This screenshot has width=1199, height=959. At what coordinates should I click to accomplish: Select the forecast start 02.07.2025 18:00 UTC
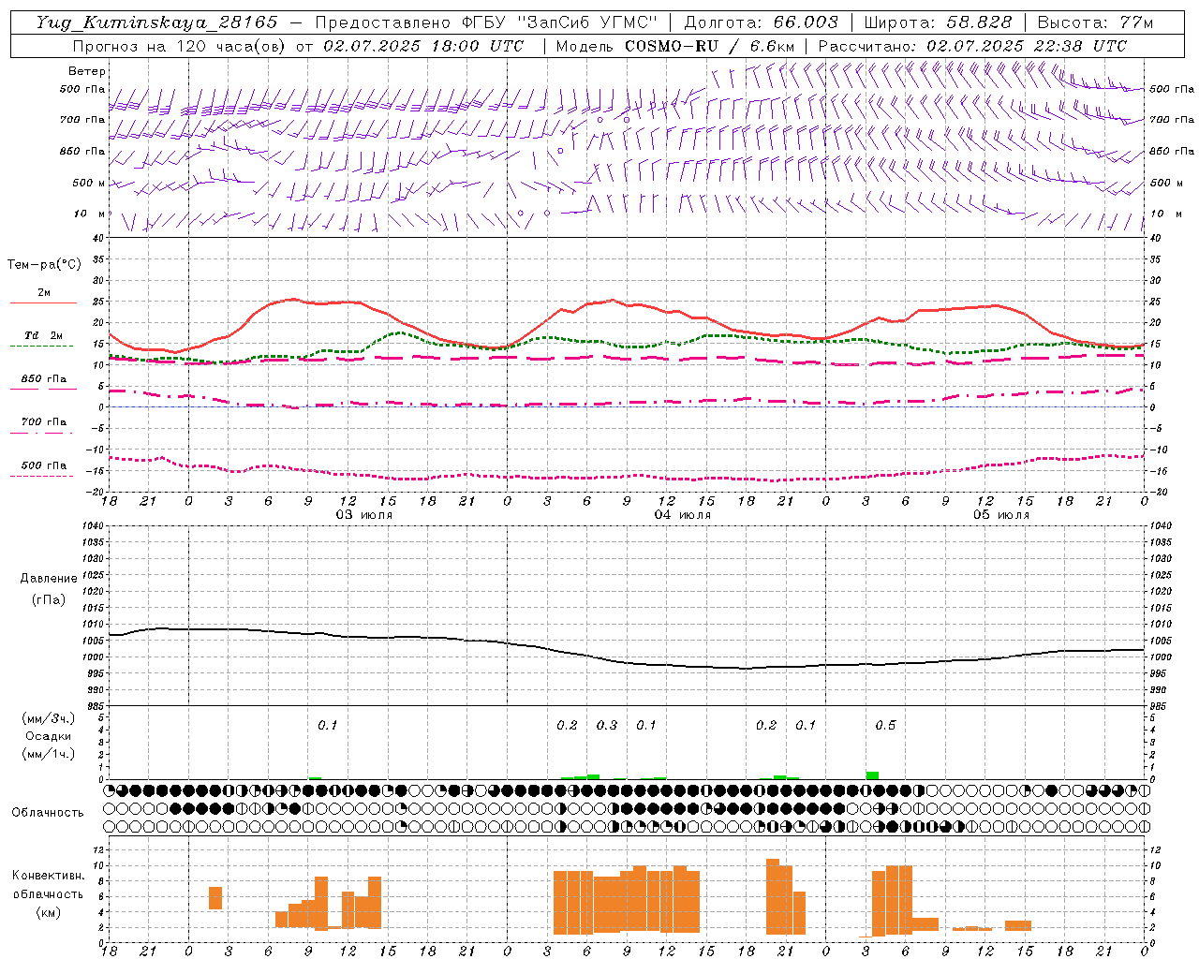coord(422,46)
